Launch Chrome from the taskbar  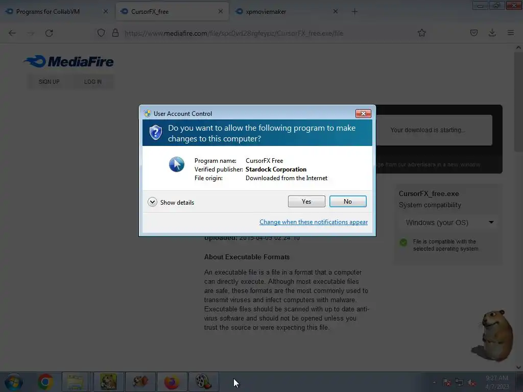(45, 382)
